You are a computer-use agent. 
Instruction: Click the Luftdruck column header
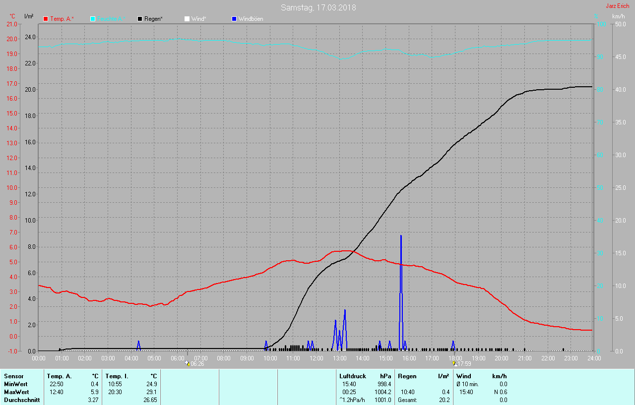point(353,376)
